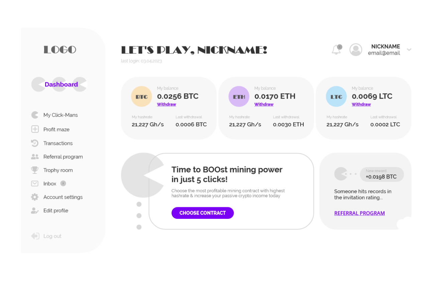Screen dimensions: 438x284
Task: Open the Dashboard menu item
Action: [61, 85]
